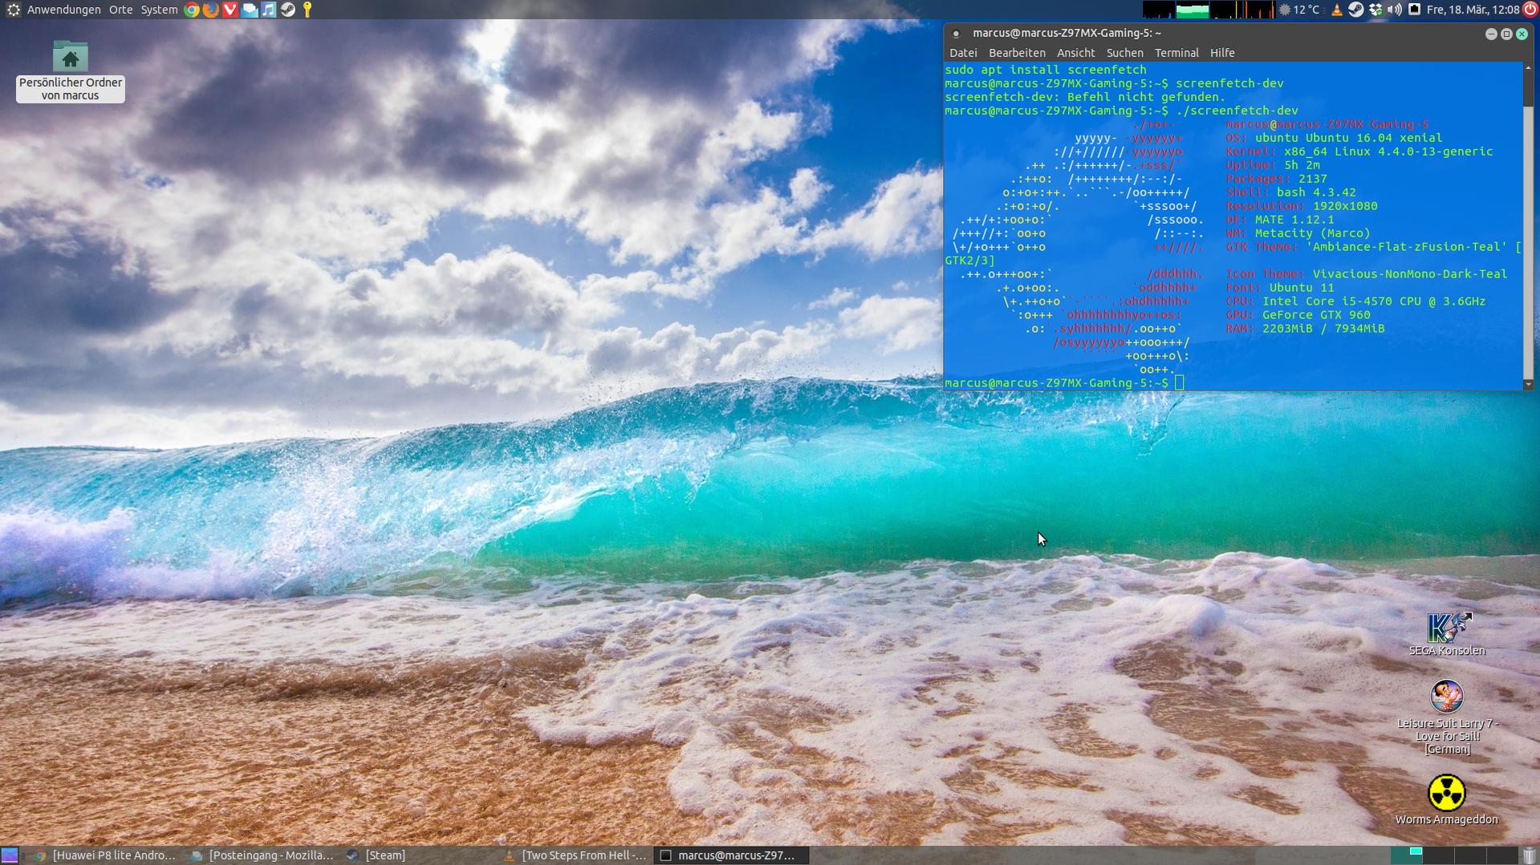Click the red power shutdown icon
This screenshot has width=1540, height=865.
1530,10
